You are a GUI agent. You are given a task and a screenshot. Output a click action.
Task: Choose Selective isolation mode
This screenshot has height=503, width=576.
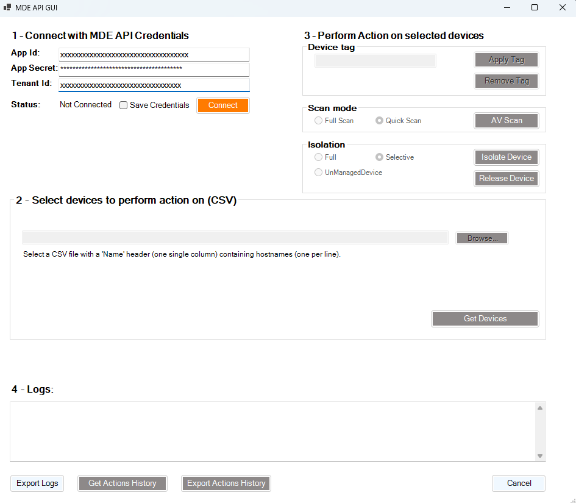[379, 157]
